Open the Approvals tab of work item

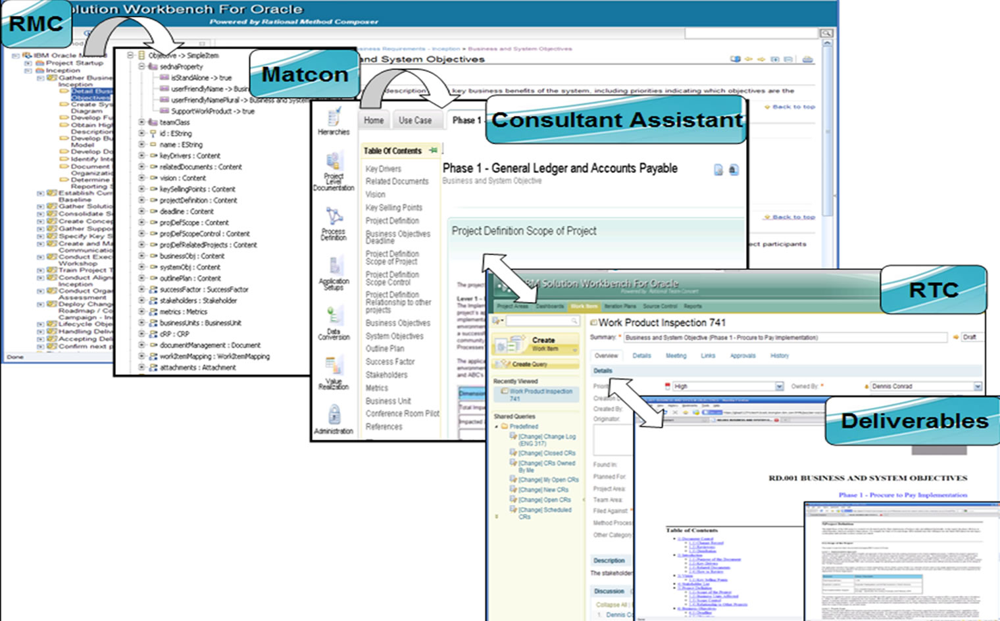coord(742,356)
